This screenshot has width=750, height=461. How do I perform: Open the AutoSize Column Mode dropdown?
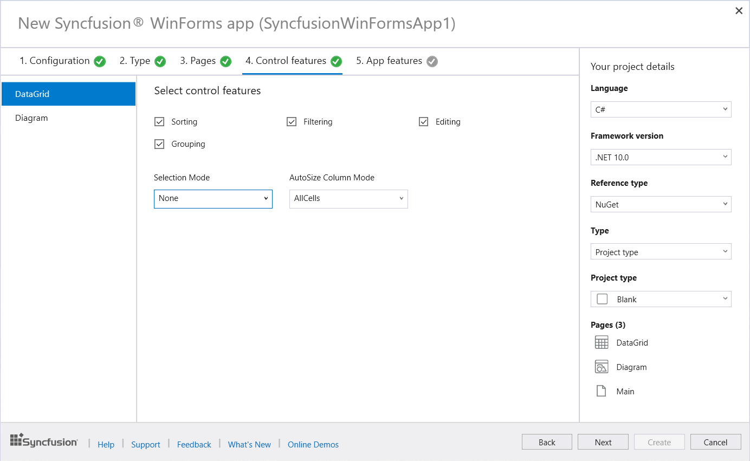tap(348, 199)
